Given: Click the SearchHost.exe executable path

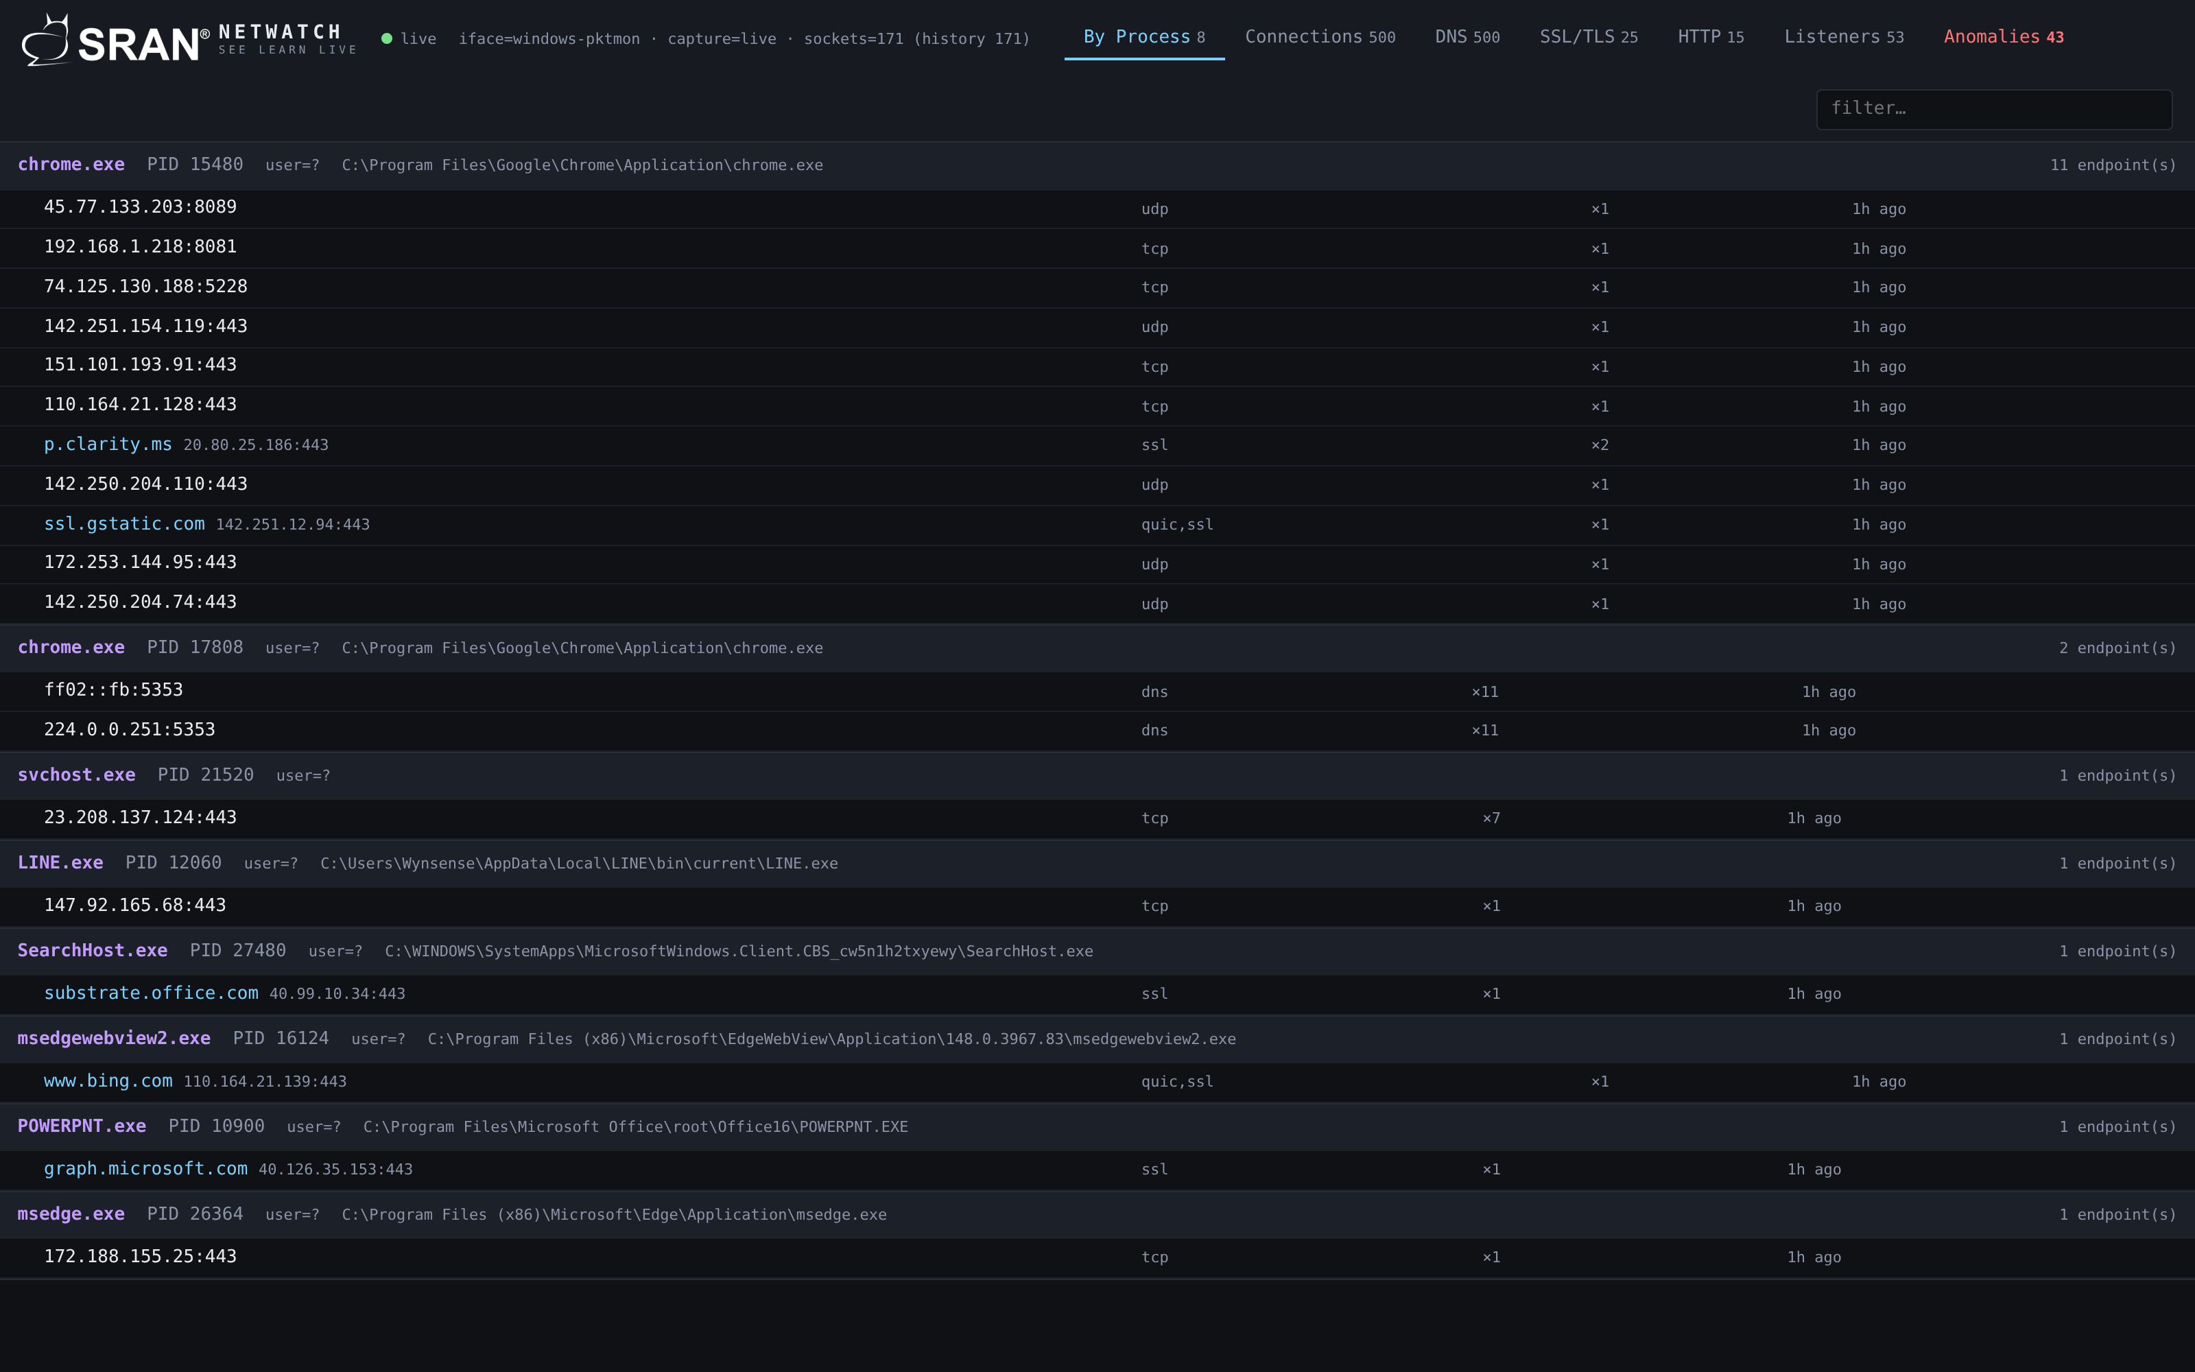Looking at the screenshot, I should (739, 952).
